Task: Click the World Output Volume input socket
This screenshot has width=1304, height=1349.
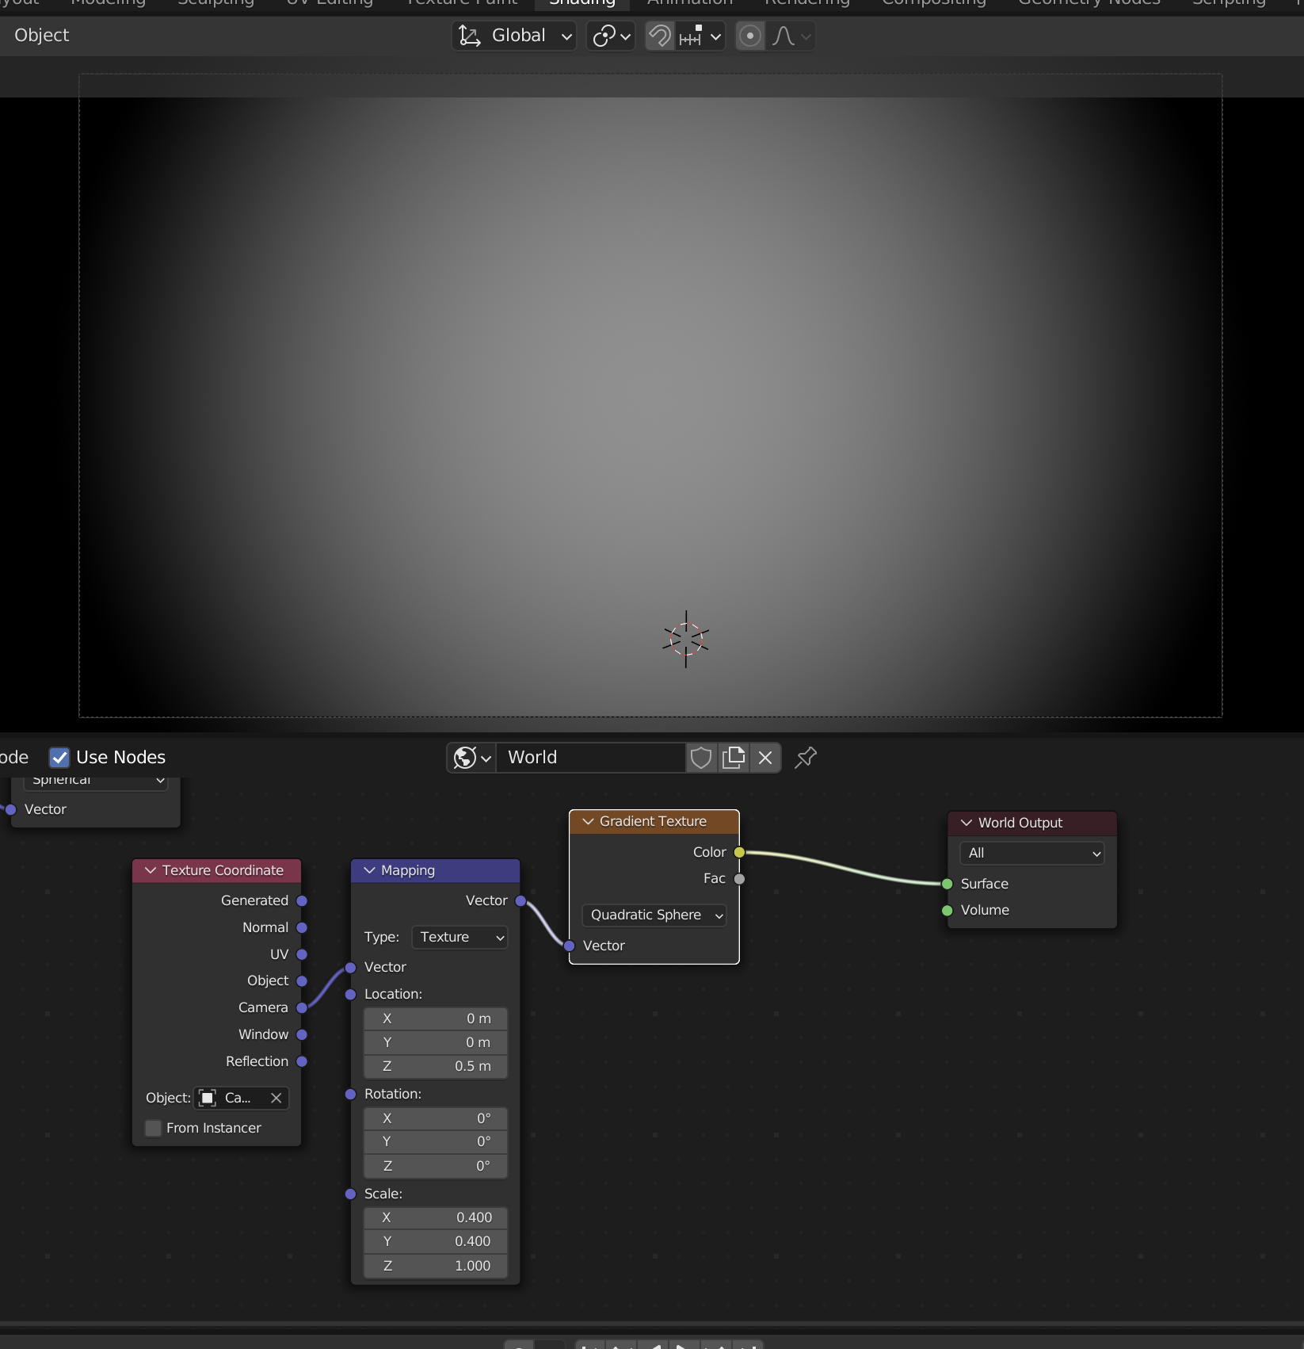Action: coord(947,910)
